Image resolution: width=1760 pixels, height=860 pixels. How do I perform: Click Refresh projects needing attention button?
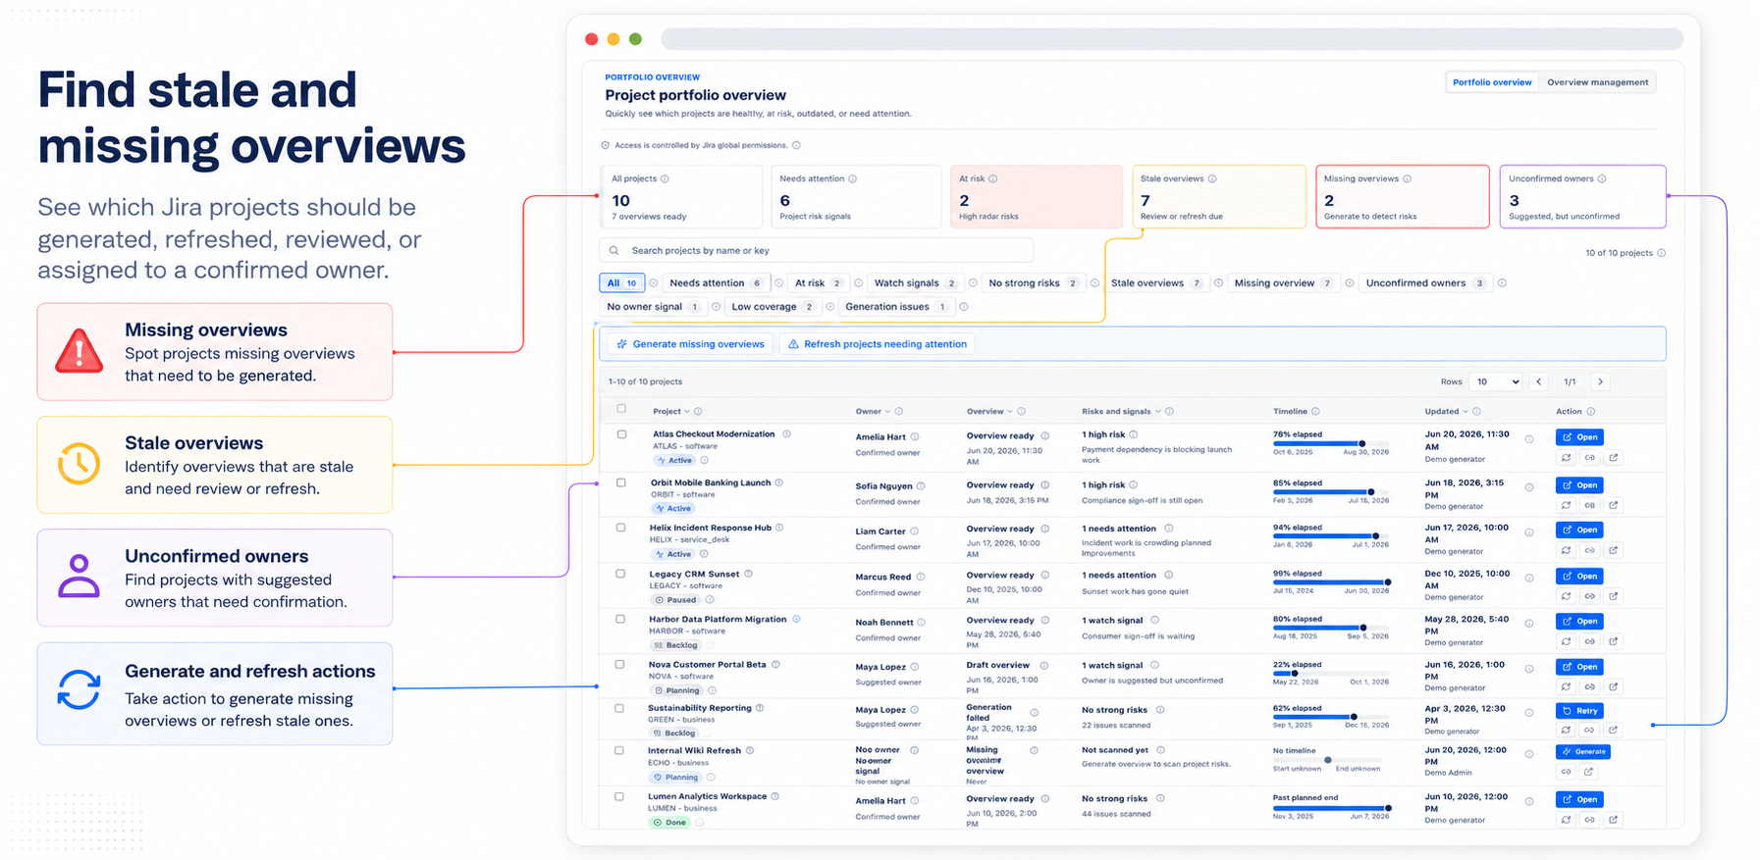coord(878,344)
